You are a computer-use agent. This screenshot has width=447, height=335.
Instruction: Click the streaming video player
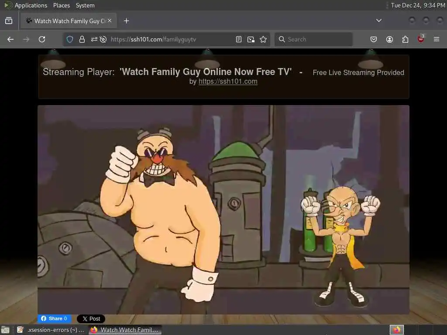pyautogui.click(x=223, y=210)
